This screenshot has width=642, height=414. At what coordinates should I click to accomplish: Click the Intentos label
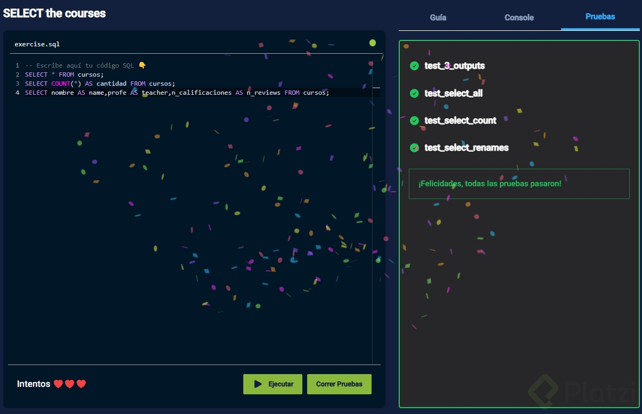34,384
